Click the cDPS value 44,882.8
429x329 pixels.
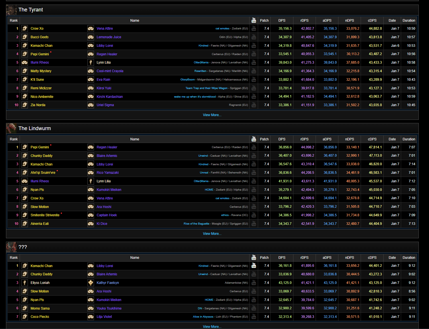(x=375, y=29)
